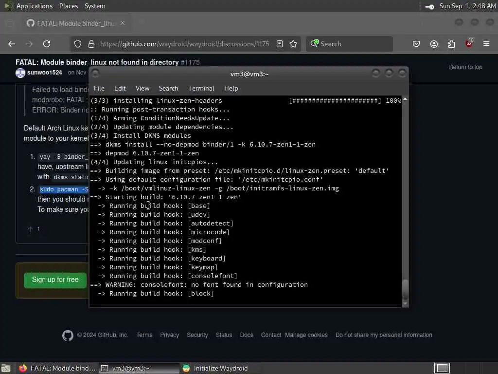Open the Applications menu
Viewport: 498px width, 374px height.
[35, 6]
